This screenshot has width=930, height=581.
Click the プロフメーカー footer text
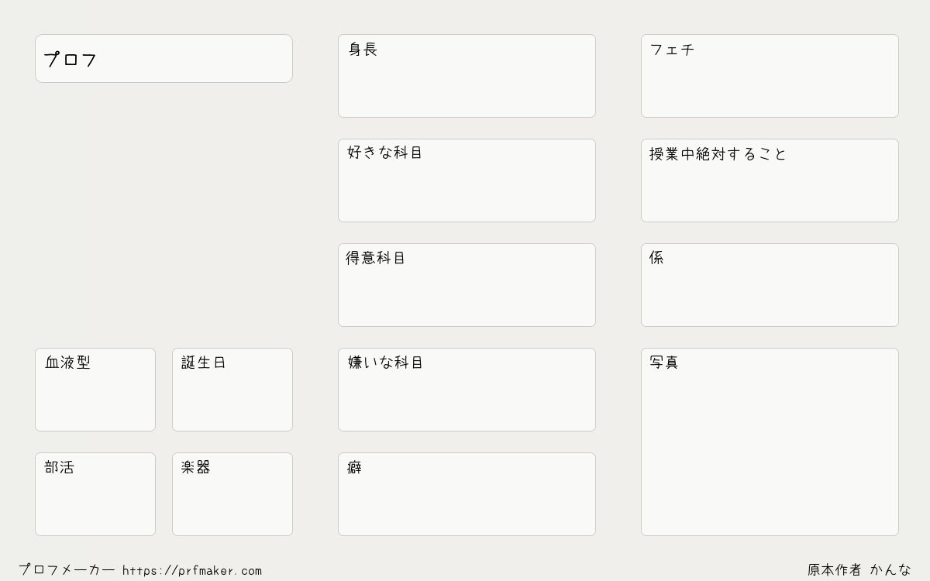point(67,570)
